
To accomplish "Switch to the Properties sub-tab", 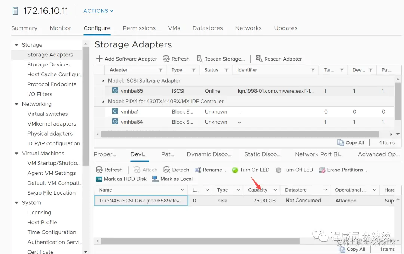I will [x=105, y=154].
